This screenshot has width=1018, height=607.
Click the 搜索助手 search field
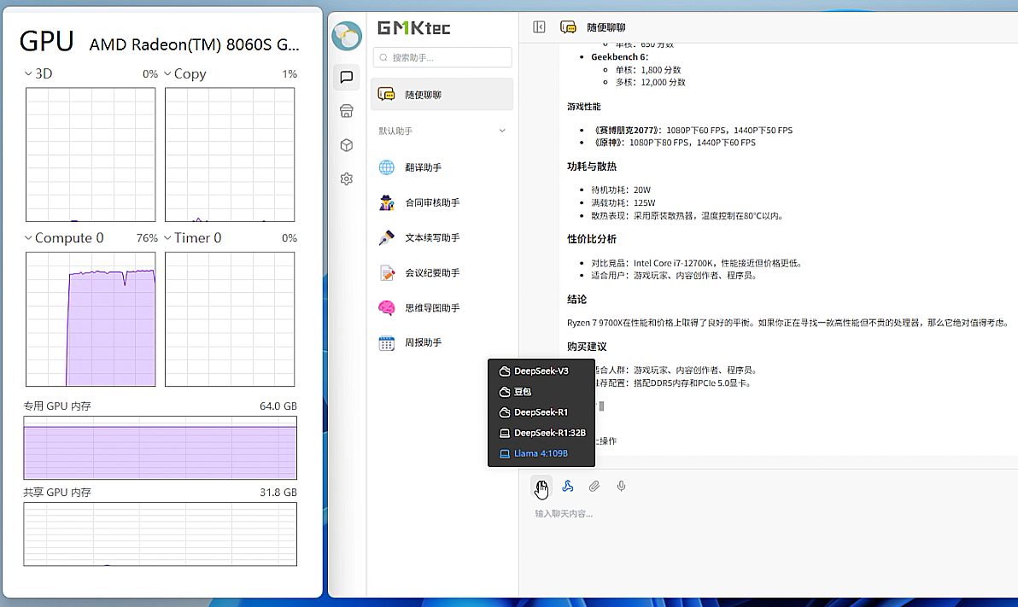[442, 57]
